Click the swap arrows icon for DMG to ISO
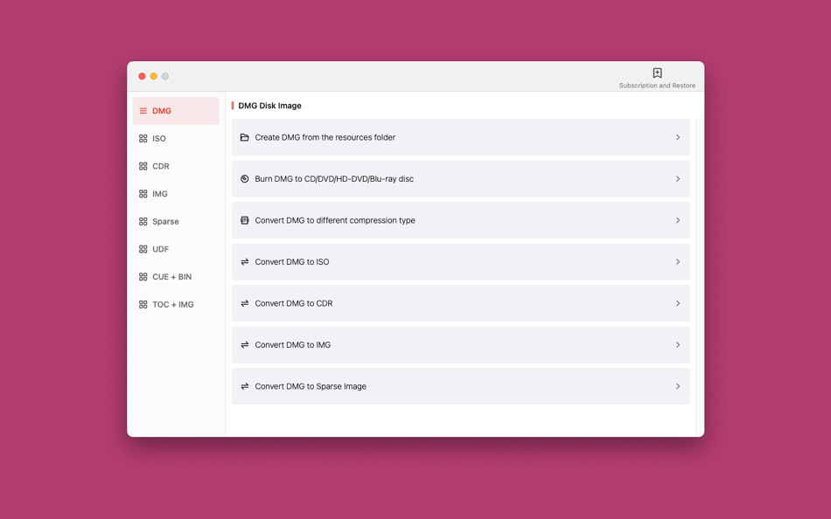The image size is (831, 519). 244,261
